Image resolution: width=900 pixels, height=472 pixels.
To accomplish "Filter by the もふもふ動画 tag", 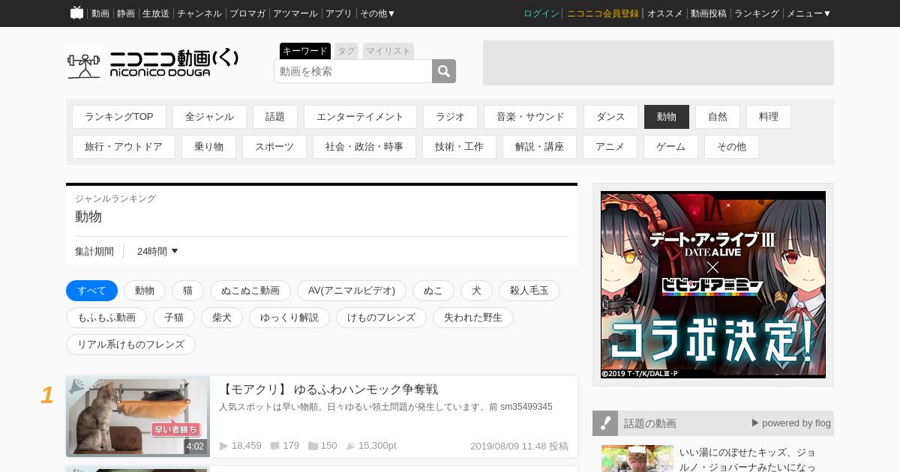I will coord(106,318).
